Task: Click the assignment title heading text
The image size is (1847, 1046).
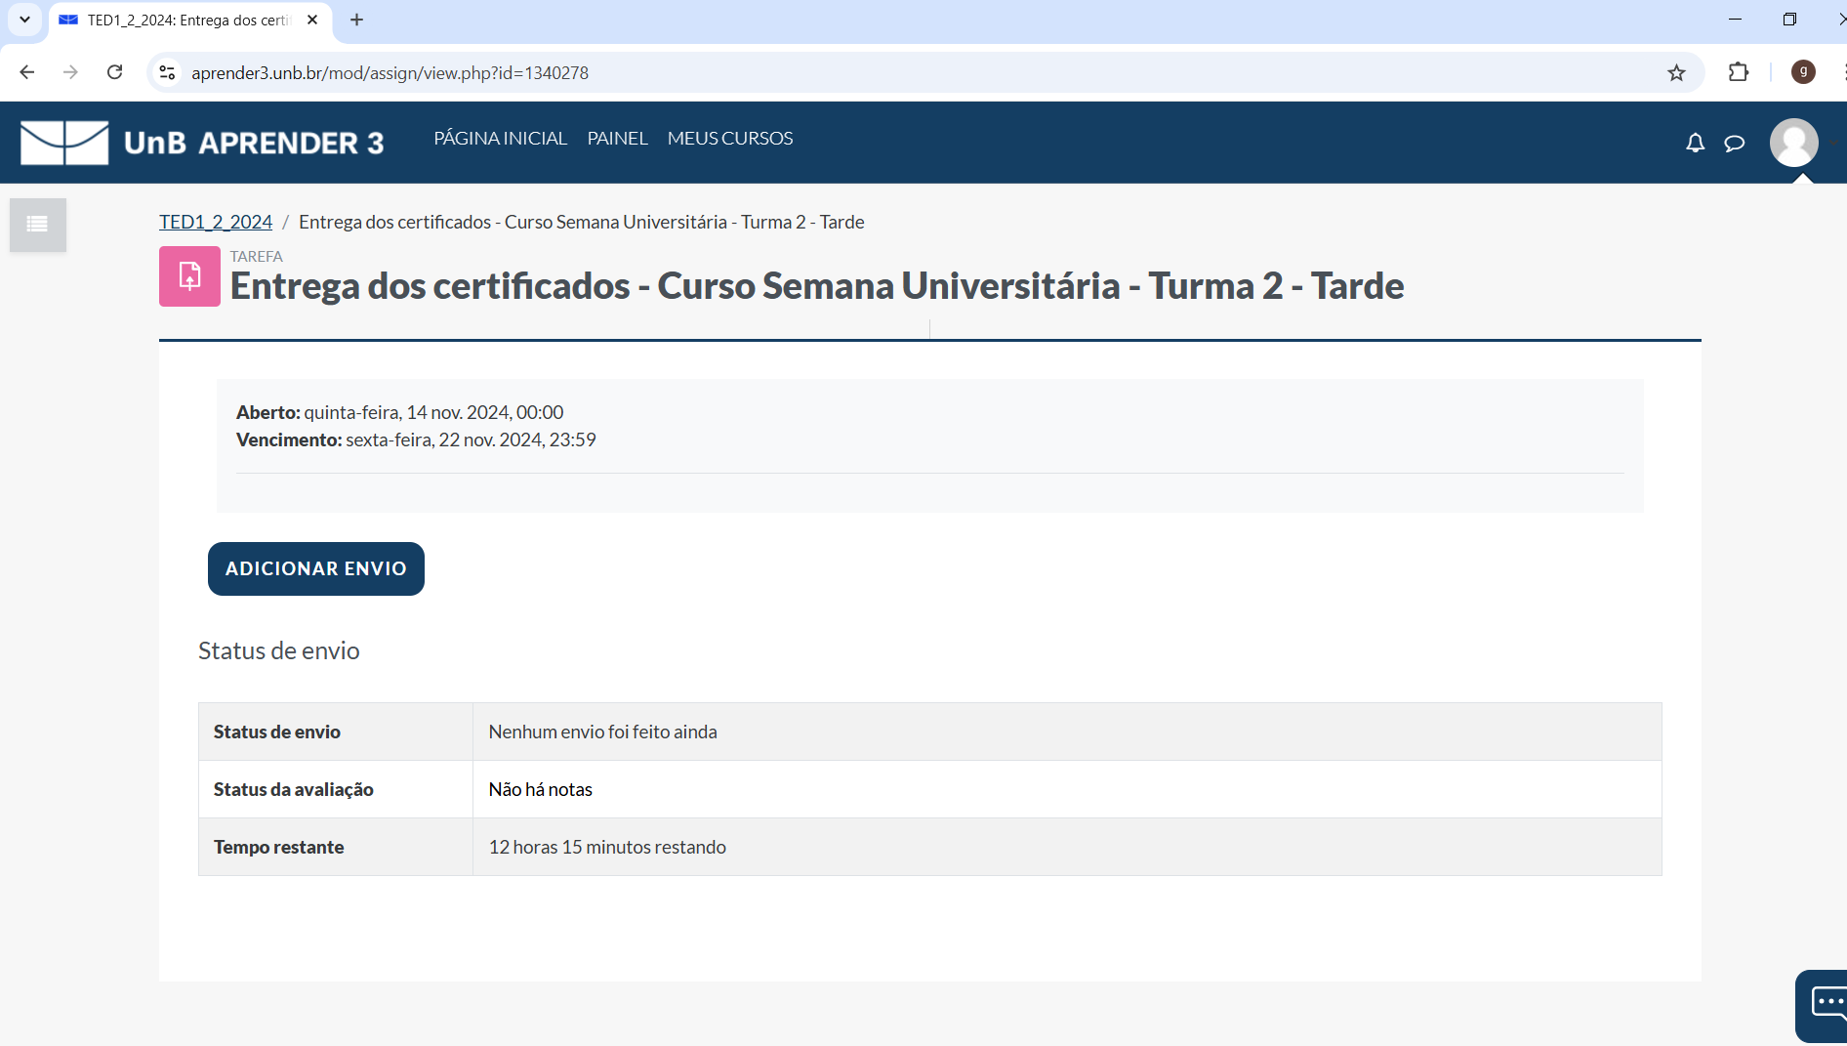Action: point(817,285)
